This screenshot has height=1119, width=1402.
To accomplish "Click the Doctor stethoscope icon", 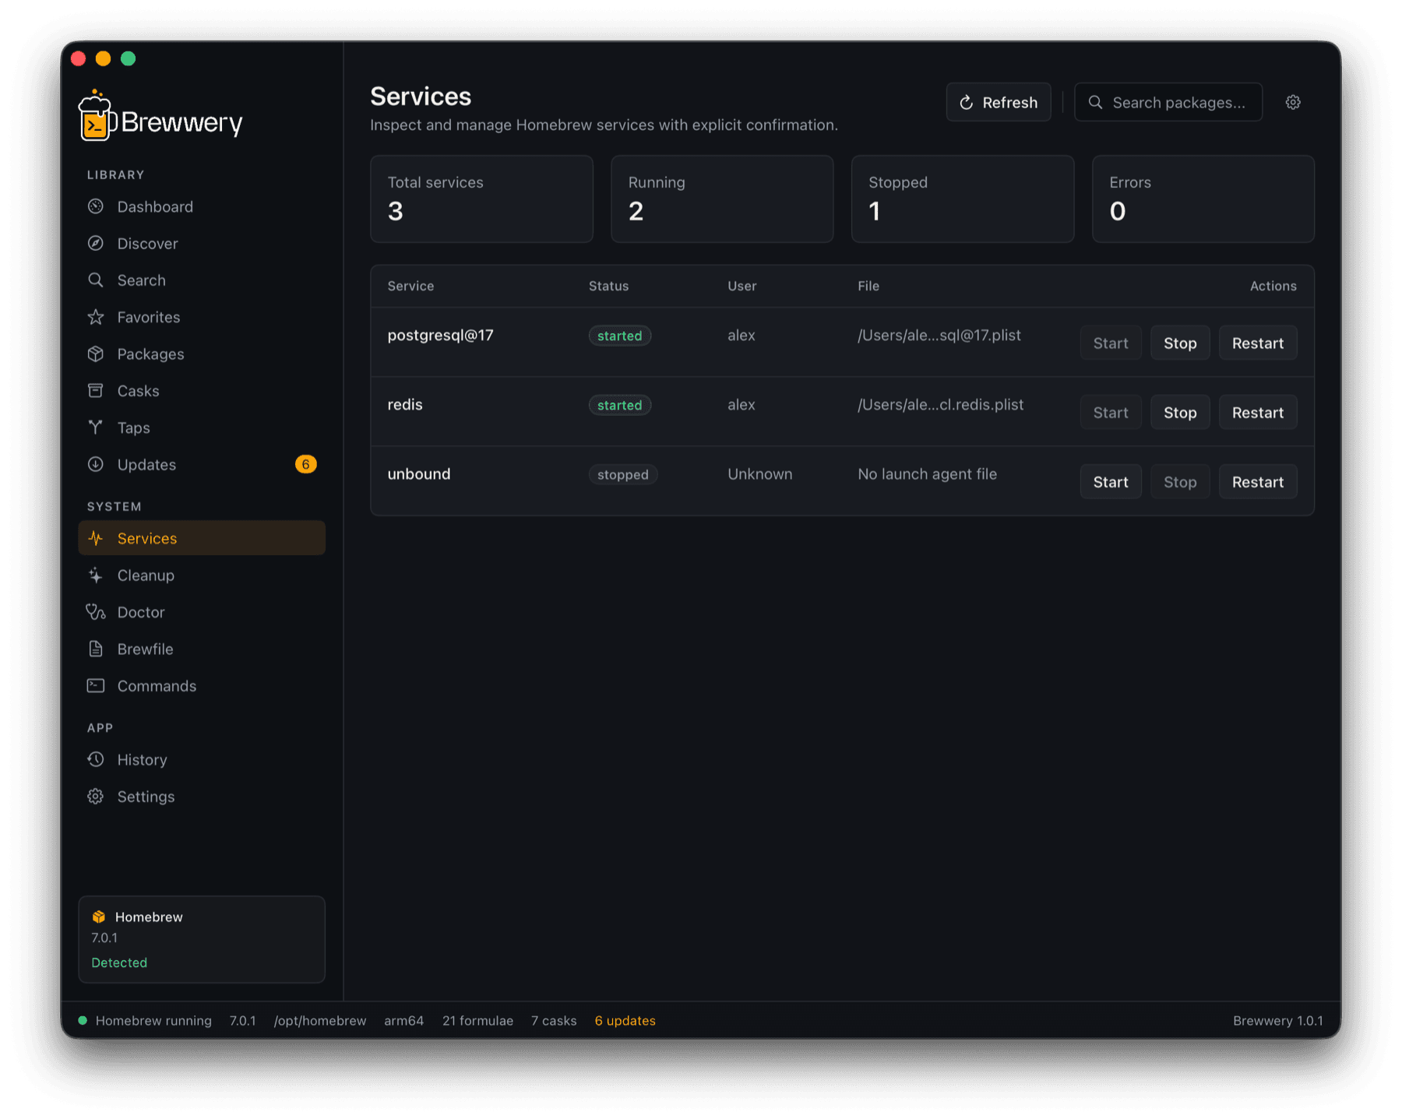I will point(96,612).
